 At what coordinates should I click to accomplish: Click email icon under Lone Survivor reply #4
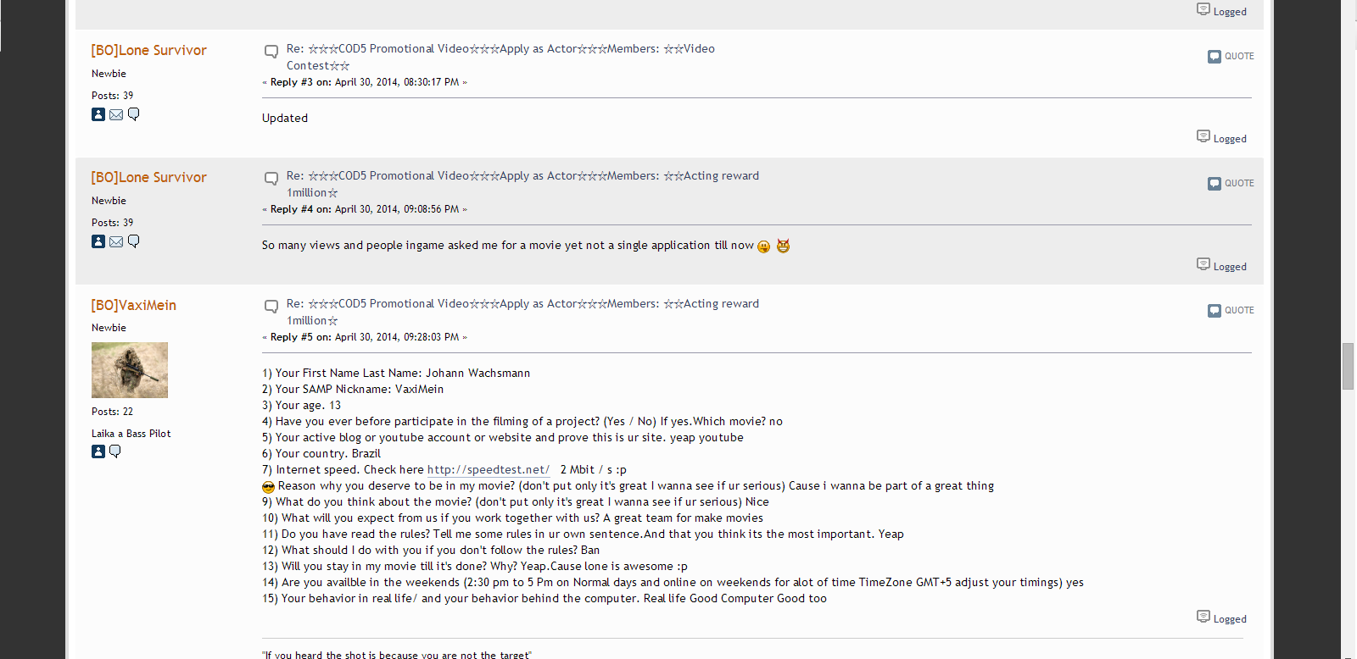116,241
